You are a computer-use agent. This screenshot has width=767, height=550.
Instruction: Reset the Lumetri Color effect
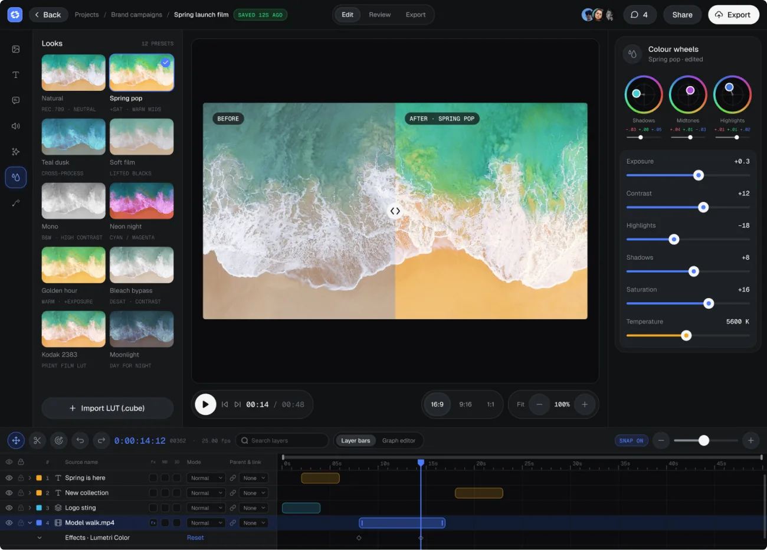(195, 538)
